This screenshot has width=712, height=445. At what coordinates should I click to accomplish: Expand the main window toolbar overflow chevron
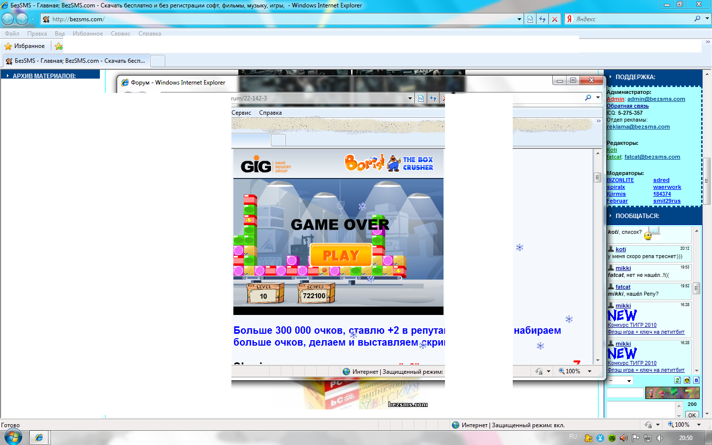pos(708,42)
